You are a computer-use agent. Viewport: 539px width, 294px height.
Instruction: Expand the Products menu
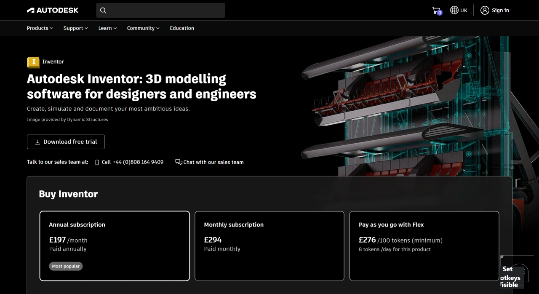40,28
